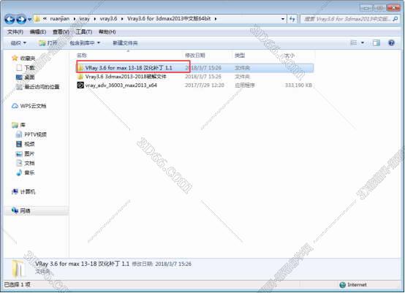Click the Back navigation arrow button
Screen dimensions: 405x293
10,19
